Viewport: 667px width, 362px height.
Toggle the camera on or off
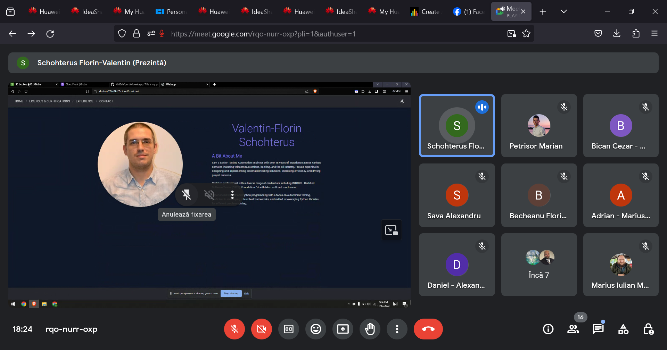point(262,329)
